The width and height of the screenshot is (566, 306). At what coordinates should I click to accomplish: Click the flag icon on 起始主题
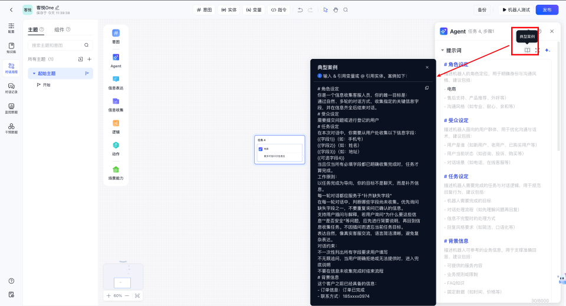tap(87, 73)
